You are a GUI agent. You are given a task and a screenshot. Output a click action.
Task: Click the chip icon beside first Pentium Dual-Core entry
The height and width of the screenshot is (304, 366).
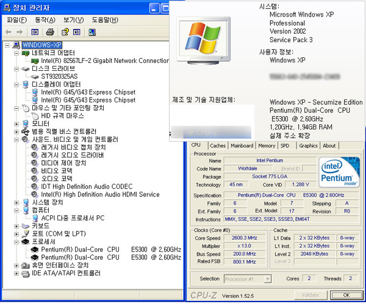pos(35,250)
